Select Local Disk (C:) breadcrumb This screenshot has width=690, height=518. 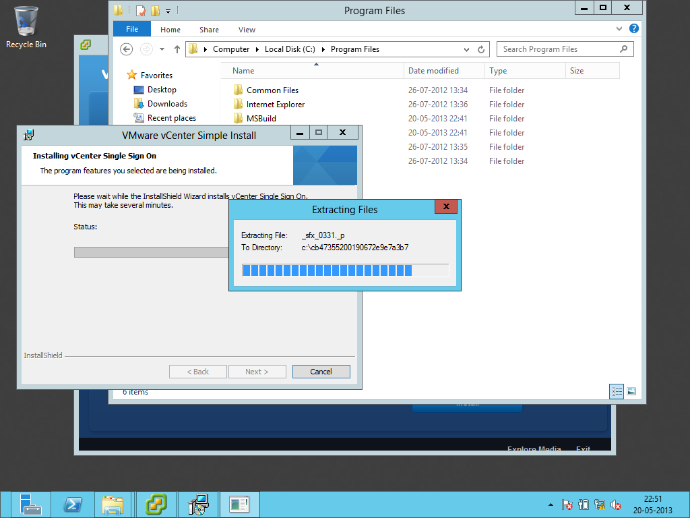point(290,49)
